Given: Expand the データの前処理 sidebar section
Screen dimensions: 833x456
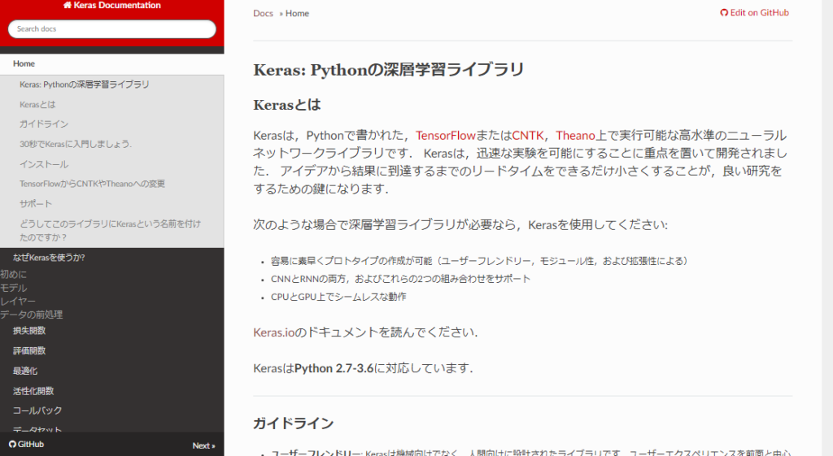Looking at the screenshot, I should [x=32, y=315].
